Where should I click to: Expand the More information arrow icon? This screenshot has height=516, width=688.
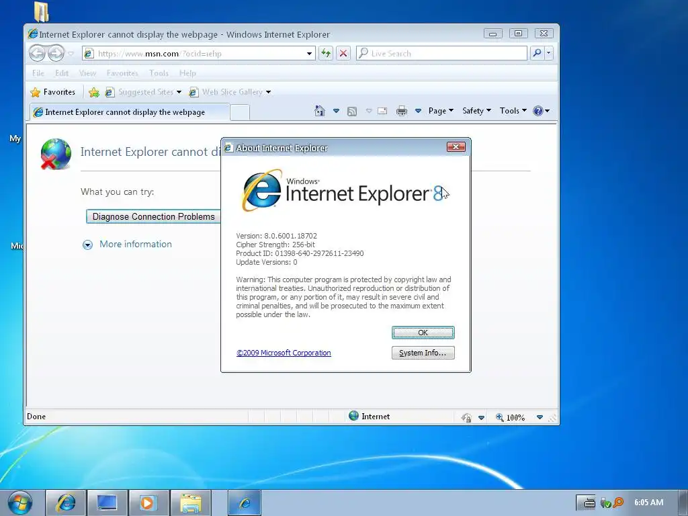(x=88, y=245)
